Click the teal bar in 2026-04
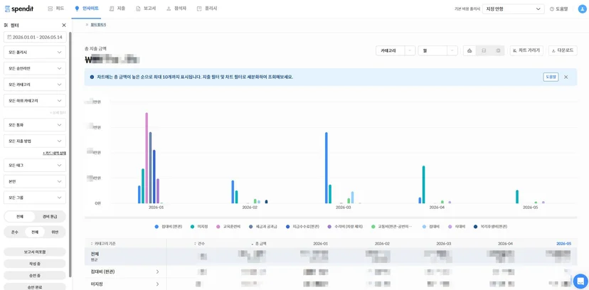The height and width of the screenshot is (290, 589). pos(424,185)
